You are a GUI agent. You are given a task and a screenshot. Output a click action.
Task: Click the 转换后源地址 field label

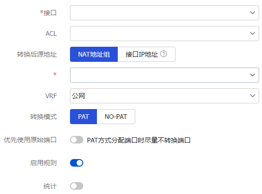coord(37,54)
